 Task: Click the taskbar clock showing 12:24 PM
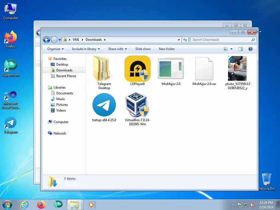pos(266,205)
